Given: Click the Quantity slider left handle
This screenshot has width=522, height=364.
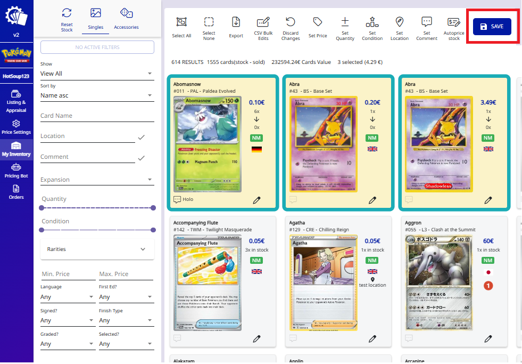Looking at the screenshot, I should pos(42,208).
